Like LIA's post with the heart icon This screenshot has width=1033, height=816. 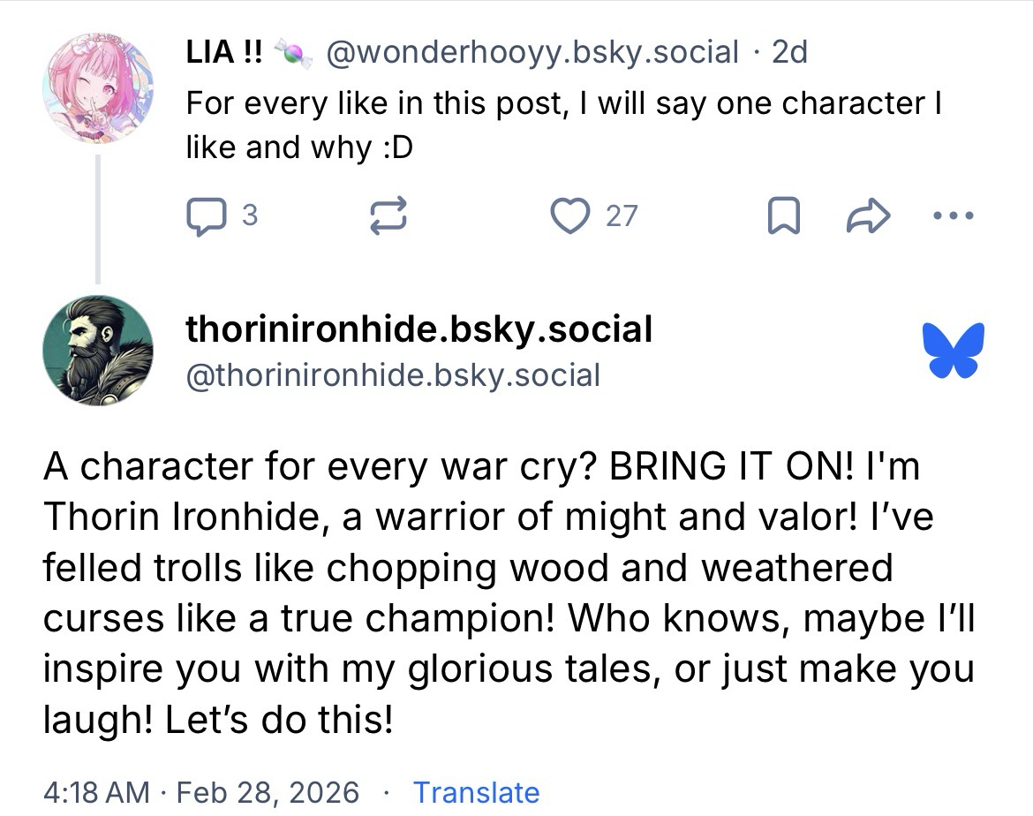569,216
